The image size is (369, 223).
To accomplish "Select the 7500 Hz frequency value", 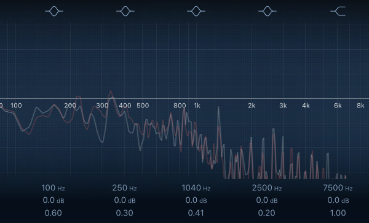I will tap(338, 188).
